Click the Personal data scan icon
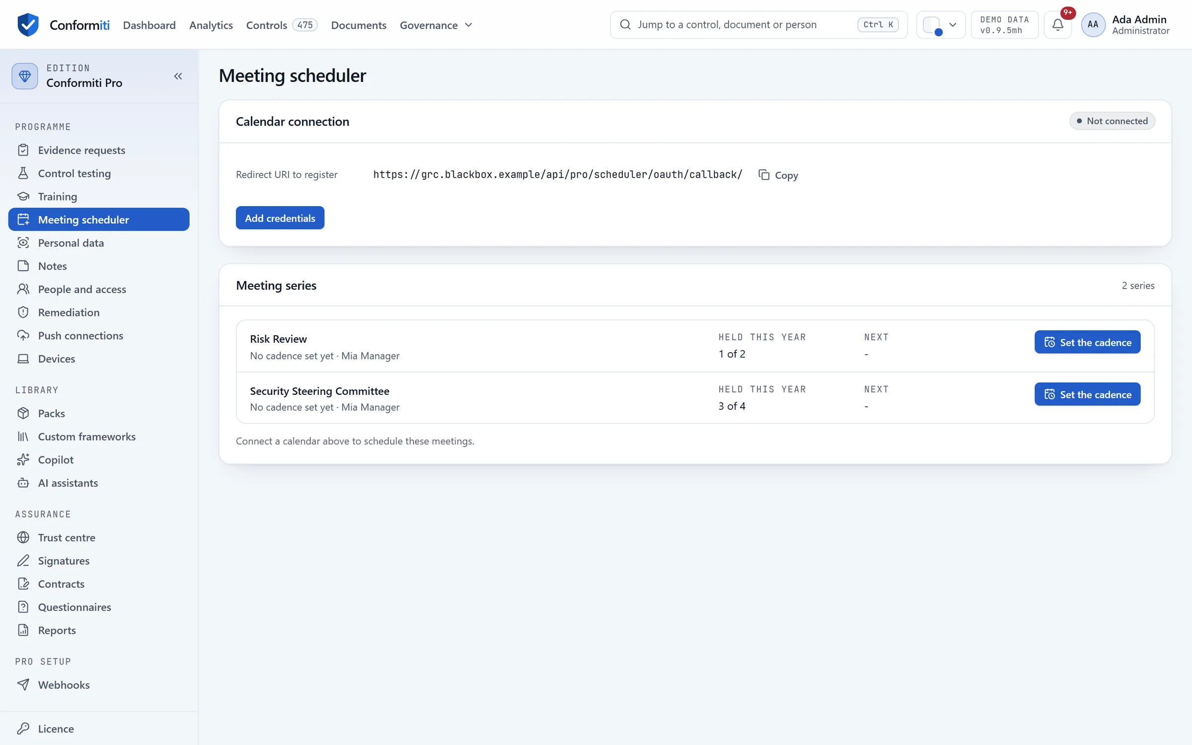Screen dimensions: 1192x745 pyautogui.click(x=23, y=243)
